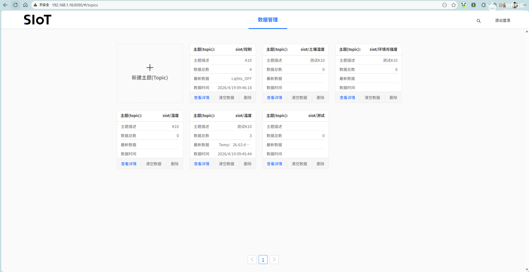Open the browser more options menu
529x272 pixels.
(x=525, y=5)
